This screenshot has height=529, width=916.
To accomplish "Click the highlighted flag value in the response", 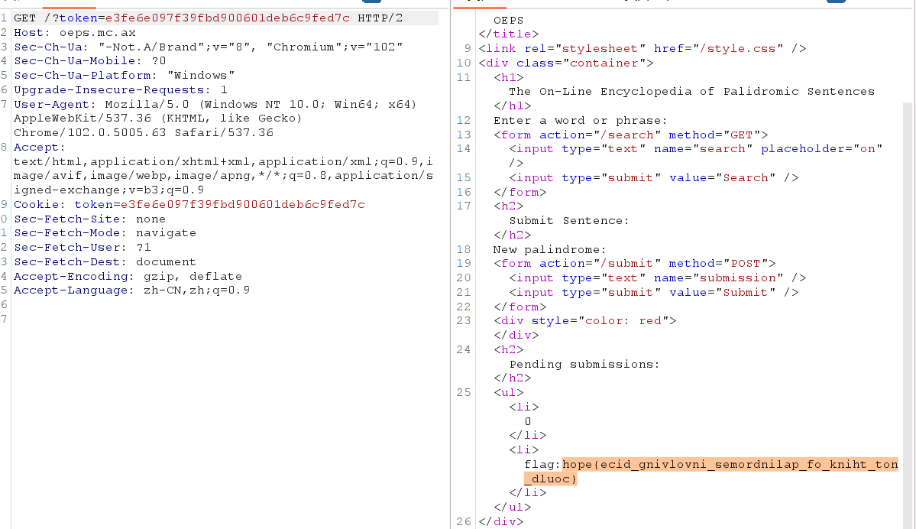I will point(730,465).
